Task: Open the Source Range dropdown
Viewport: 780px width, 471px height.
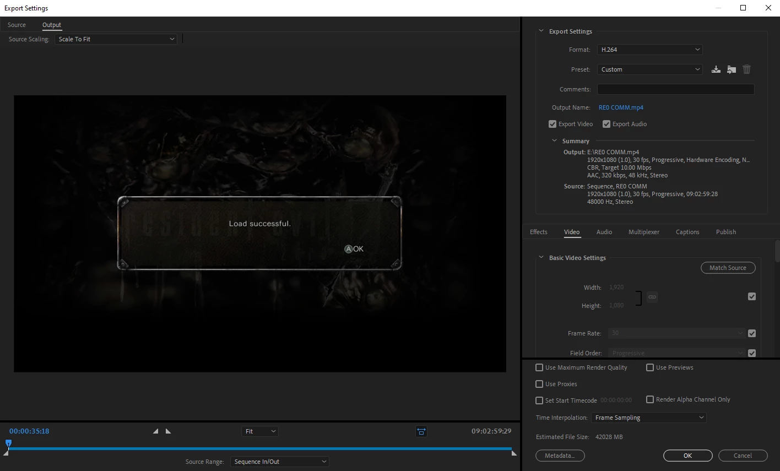Action: click(x=279, y=462)
